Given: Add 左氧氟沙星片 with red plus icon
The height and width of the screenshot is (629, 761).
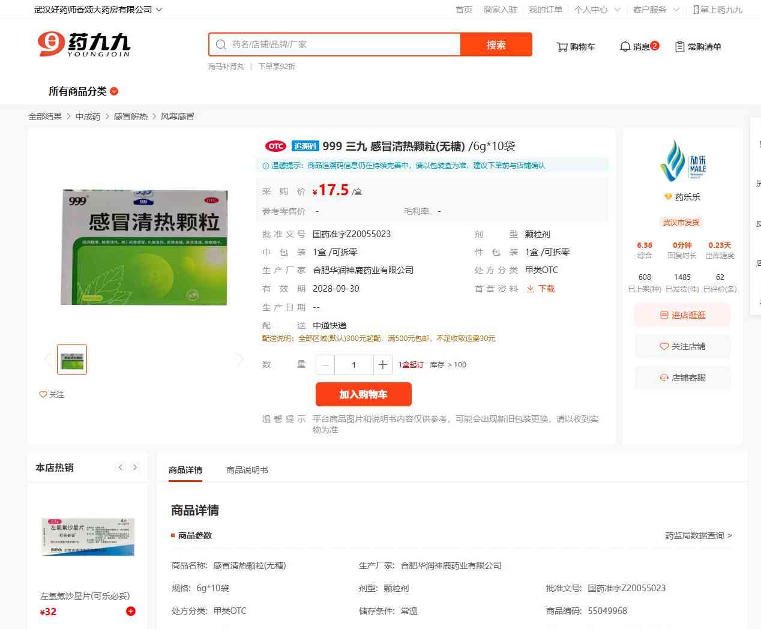Looking at the screenshot, I should point(131,611).
